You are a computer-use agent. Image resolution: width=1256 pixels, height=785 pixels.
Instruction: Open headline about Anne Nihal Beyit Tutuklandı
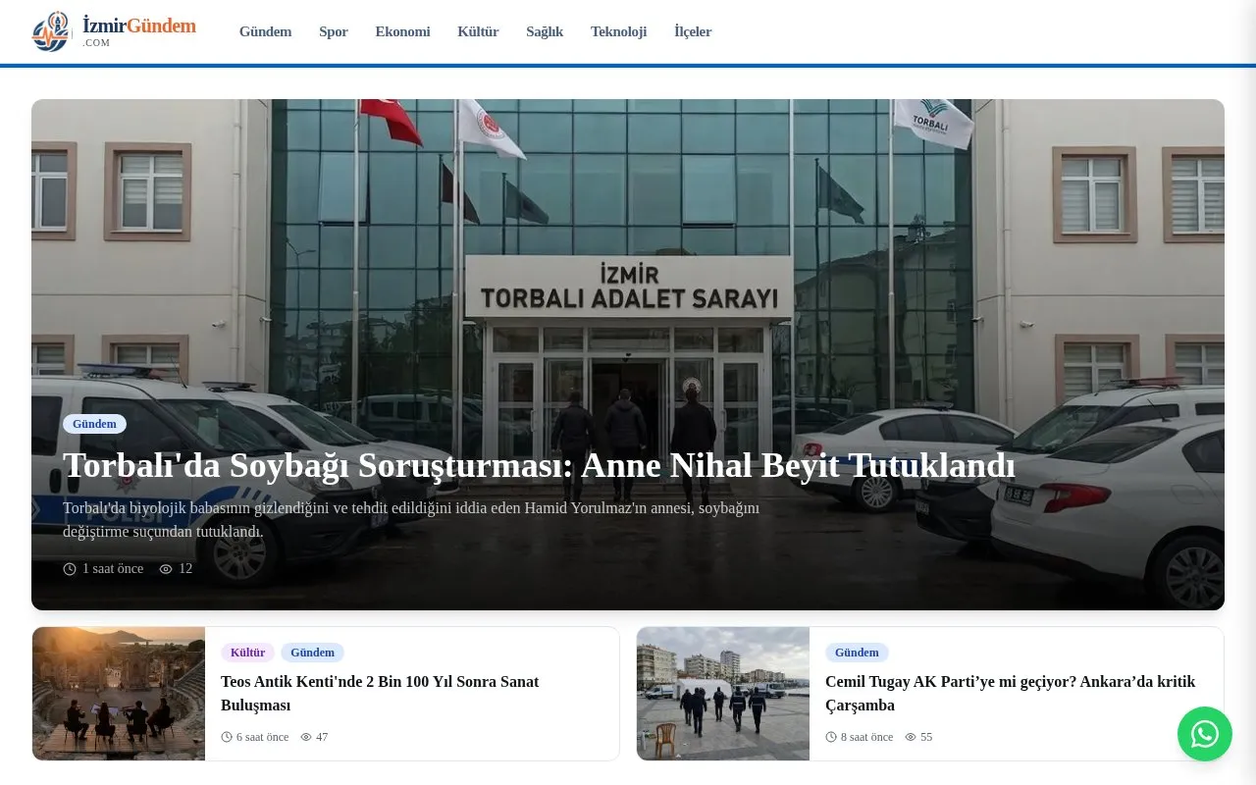539,465
